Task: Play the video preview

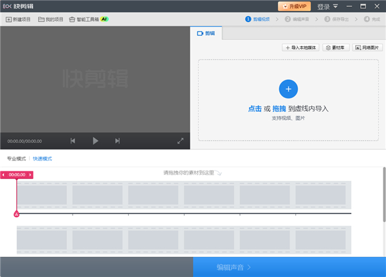Action: coord(95,140)
